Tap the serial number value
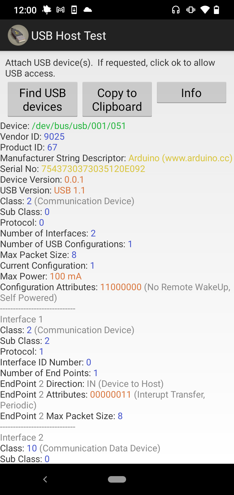 pos(93,169)
